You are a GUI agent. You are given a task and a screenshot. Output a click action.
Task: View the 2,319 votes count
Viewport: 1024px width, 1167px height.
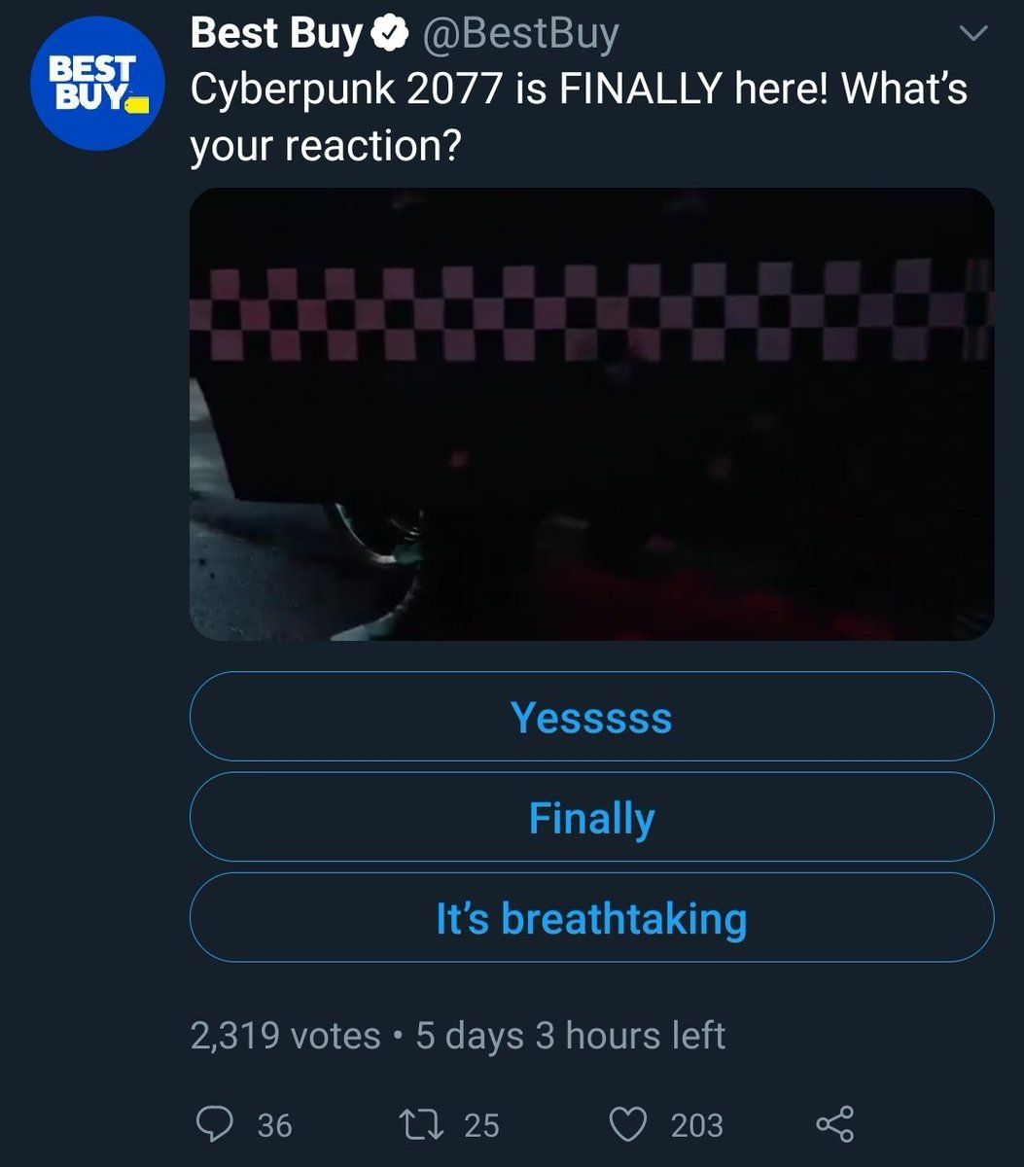coord(285,1035)
